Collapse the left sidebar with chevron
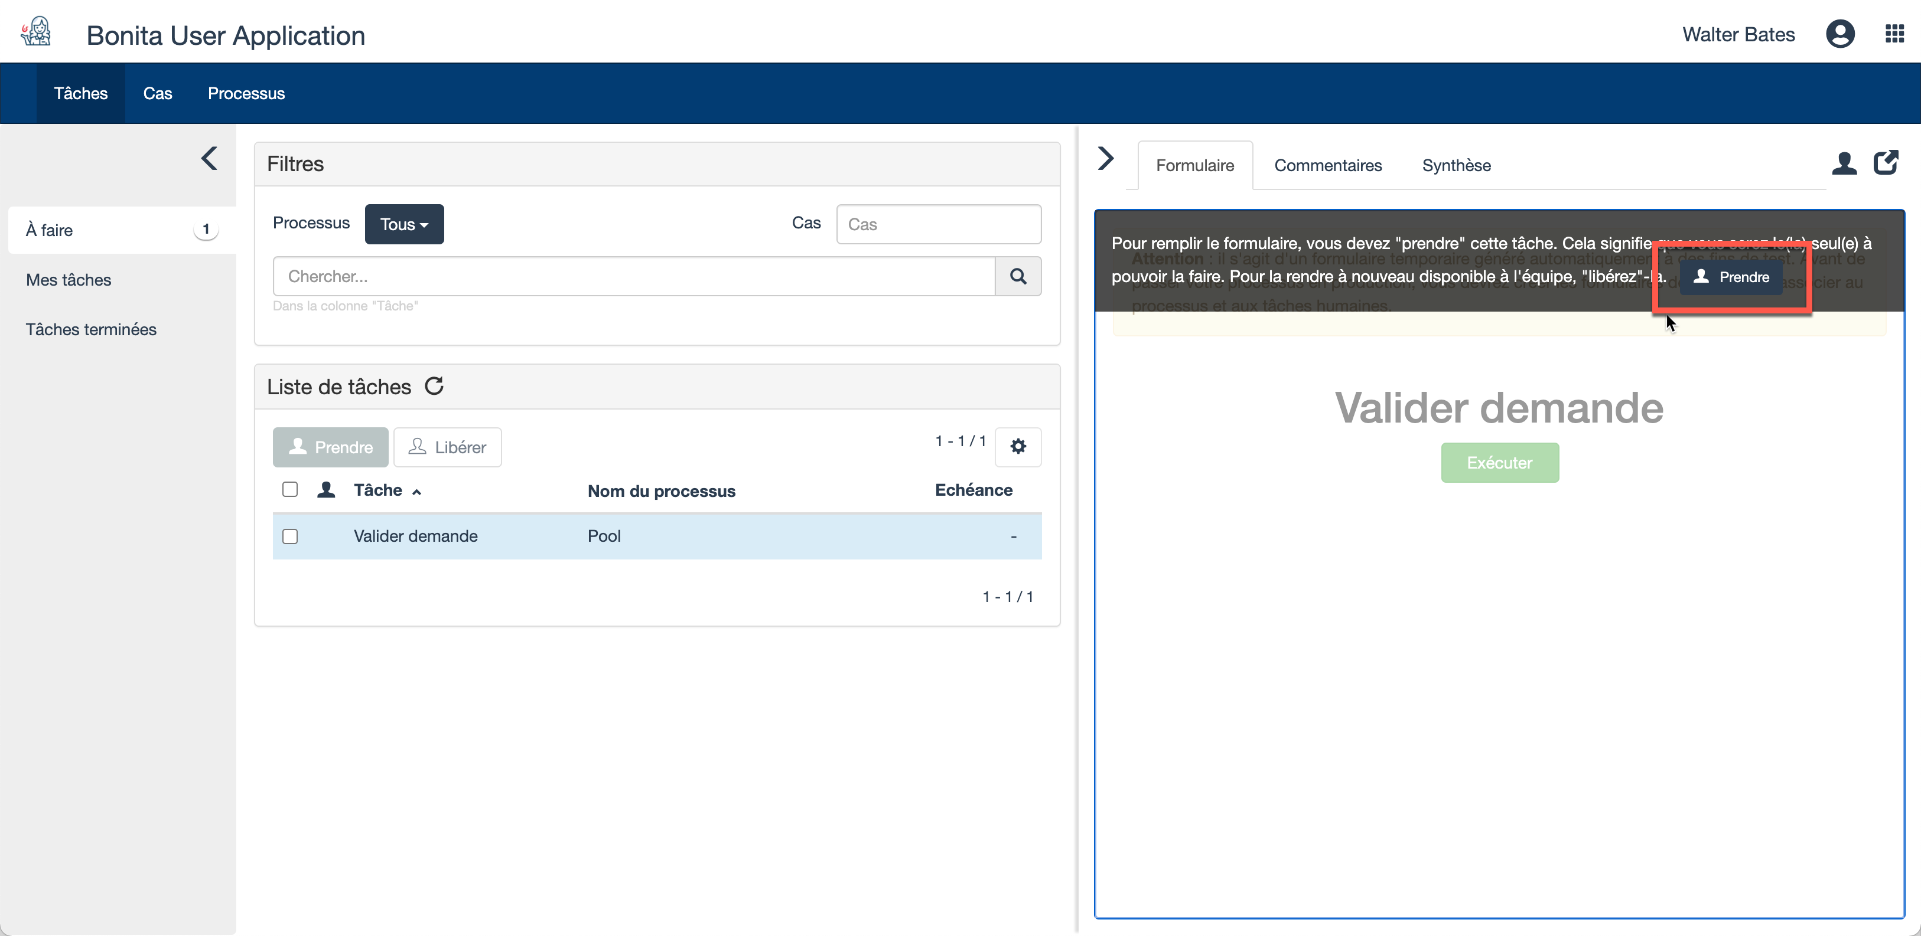The image size is (1921, 936). pos(210,158)
